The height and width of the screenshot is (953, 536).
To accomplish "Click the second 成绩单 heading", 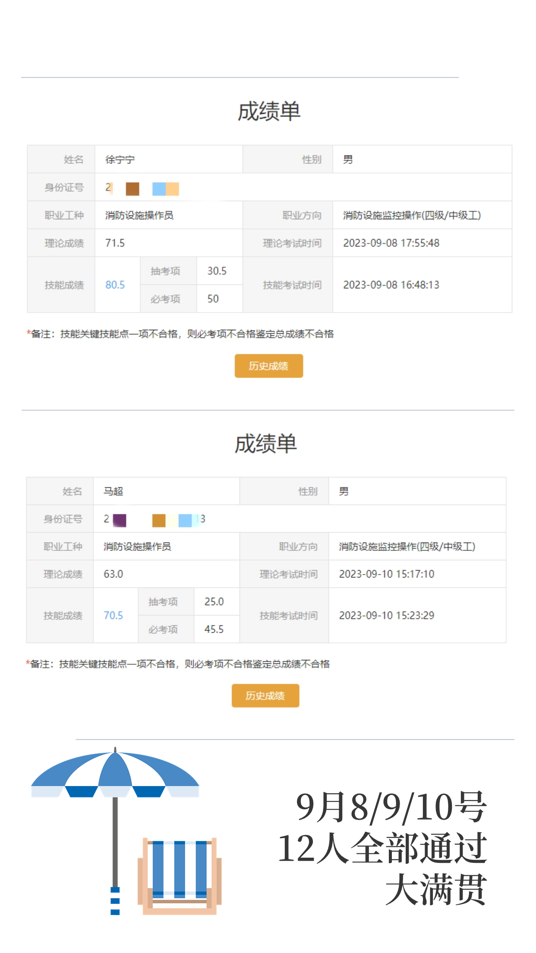I will click(265, 444).
